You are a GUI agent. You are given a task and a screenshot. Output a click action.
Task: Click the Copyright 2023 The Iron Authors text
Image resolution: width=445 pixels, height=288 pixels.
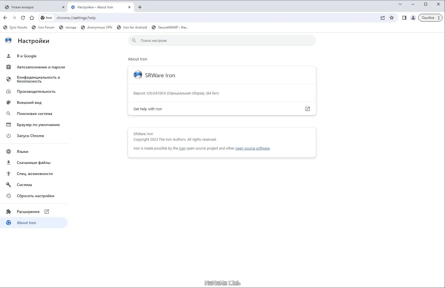[x=175, y=140]
